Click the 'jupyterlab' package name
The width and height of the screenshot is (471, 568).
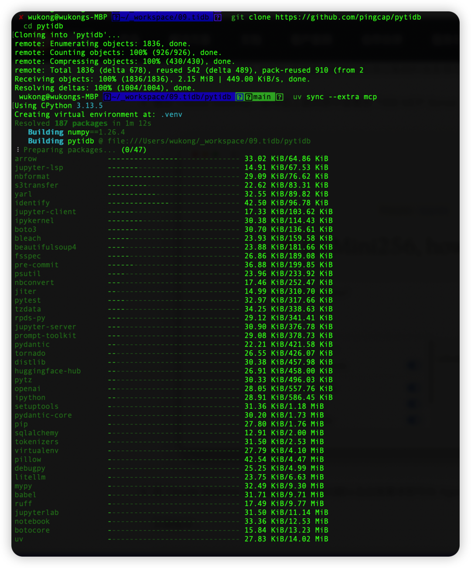click(37, 512)
